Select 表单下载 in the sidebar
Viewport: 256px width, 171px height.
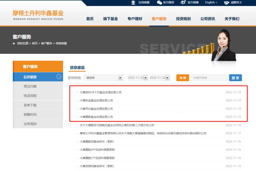pyautogui.click(x=30, y=105)
